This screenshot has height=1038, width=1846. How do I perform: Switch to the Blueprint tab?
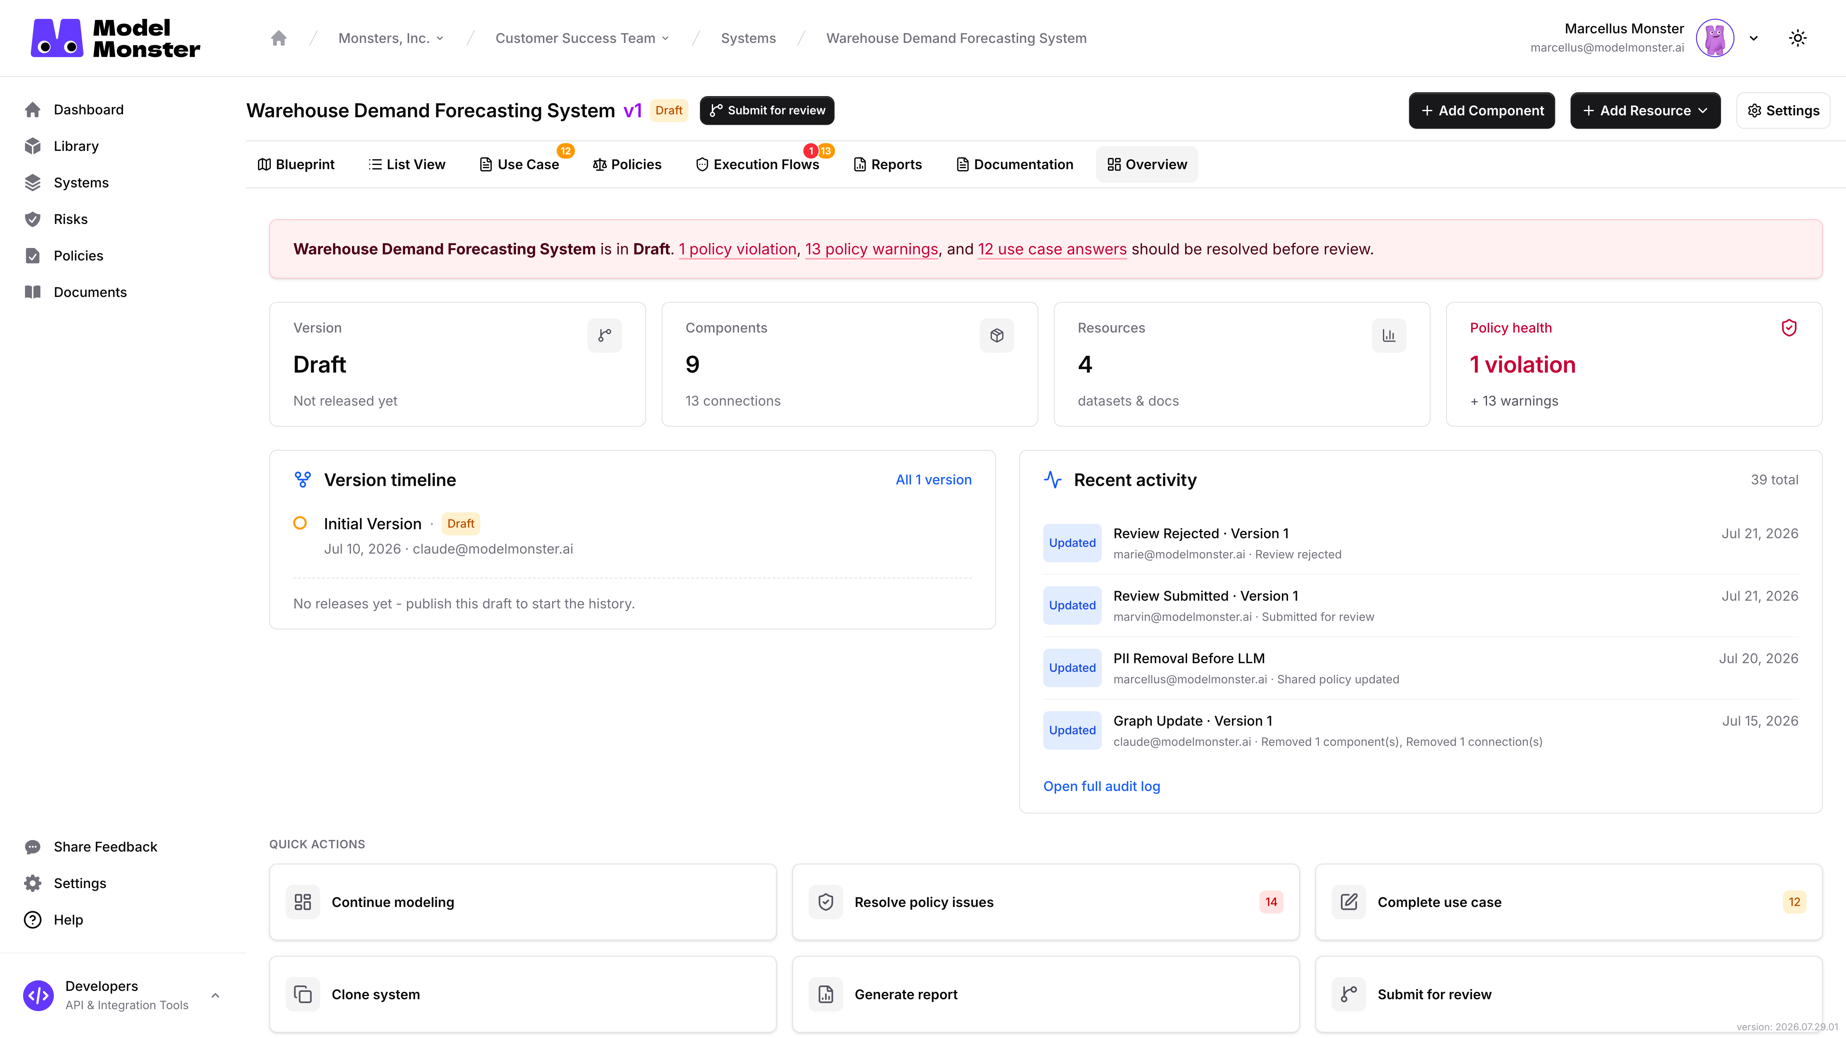pyautogui.click(x=296, y=164)
